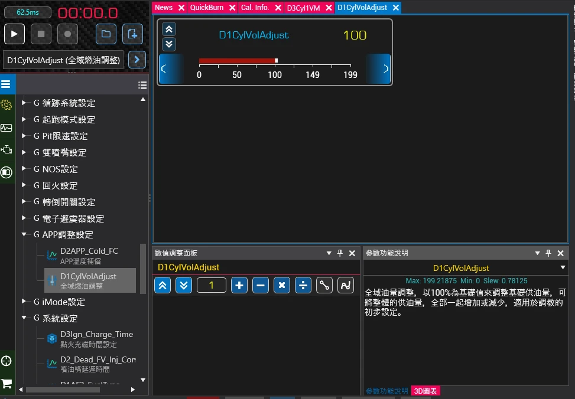Open the shopping cart icon
Viewport: 575px width, 399px height.
tap(7, 384)
